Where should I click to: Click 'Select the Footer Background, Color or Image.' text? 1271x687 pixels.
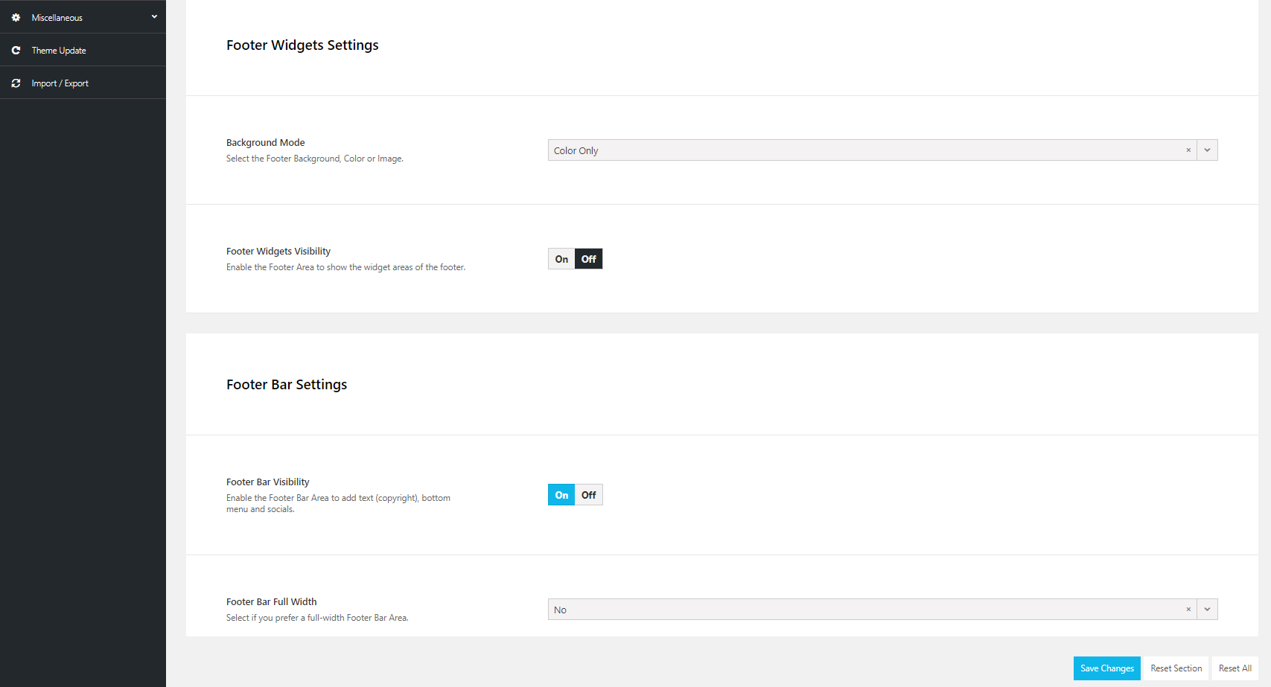tap(315, 159)
